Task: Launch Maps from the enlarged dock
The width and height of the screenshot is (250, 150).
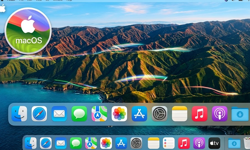Action: point(99,114)
